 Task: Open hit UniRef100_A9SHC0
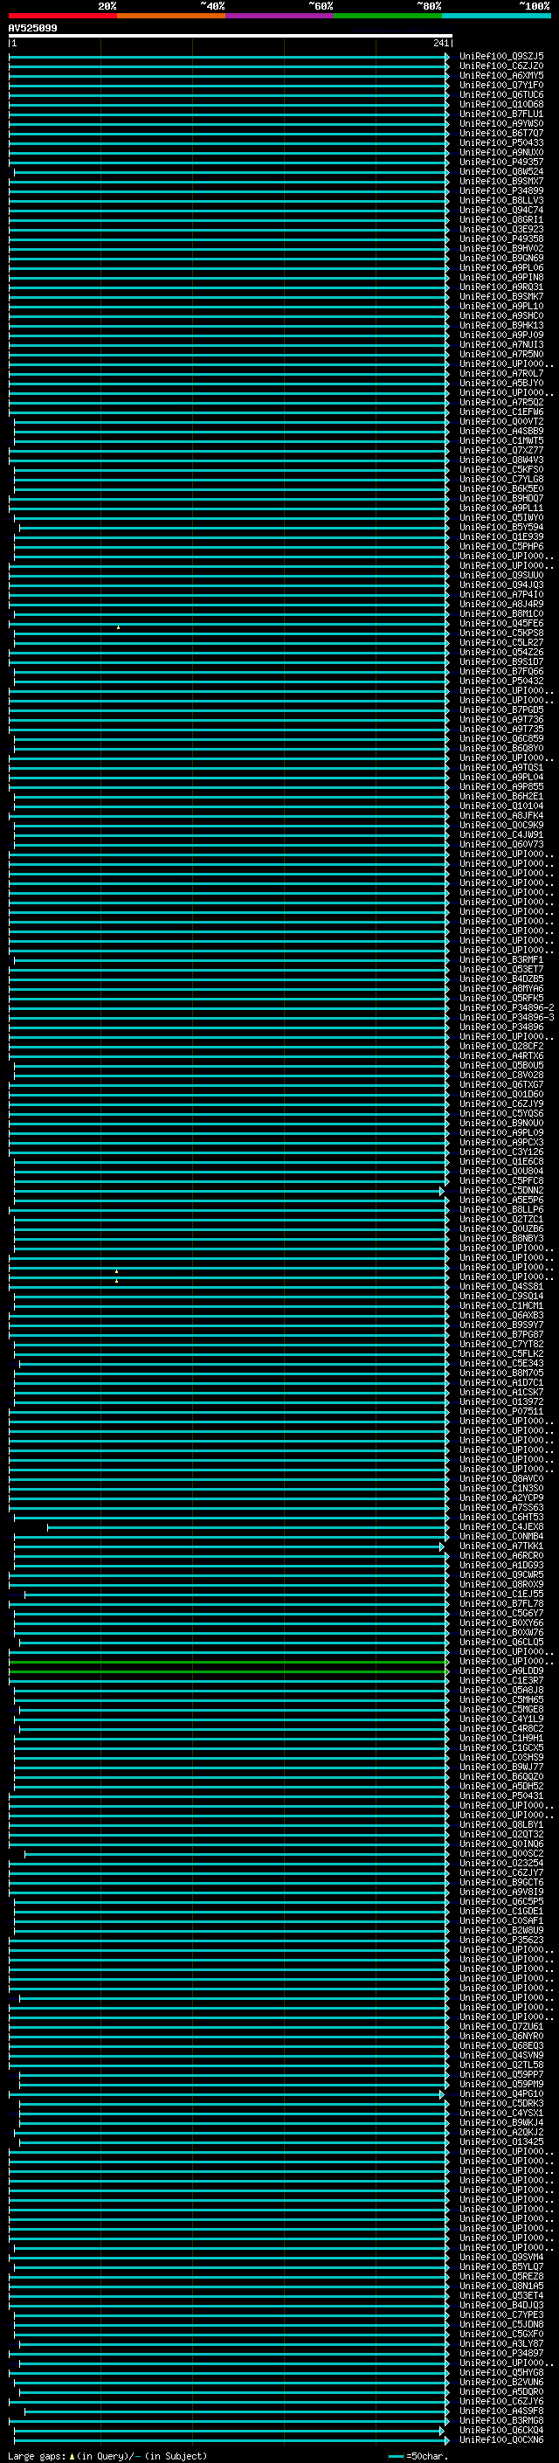coord(501,315)
